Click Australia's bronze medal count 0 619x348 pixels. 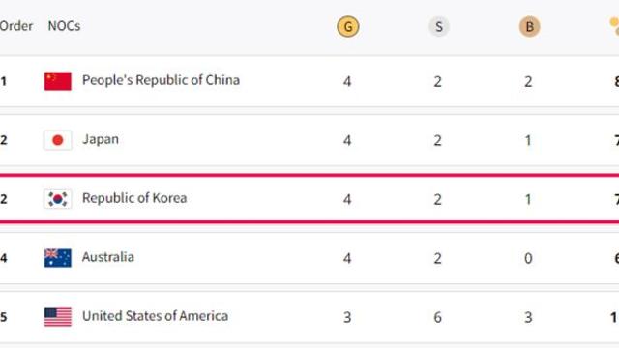(528, 258)
